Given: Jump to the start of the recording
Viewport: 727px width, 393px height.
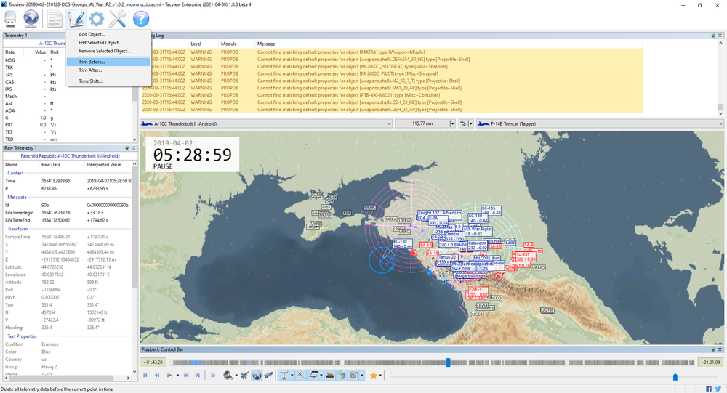Looking at the screenshot, I should point(145,376).
